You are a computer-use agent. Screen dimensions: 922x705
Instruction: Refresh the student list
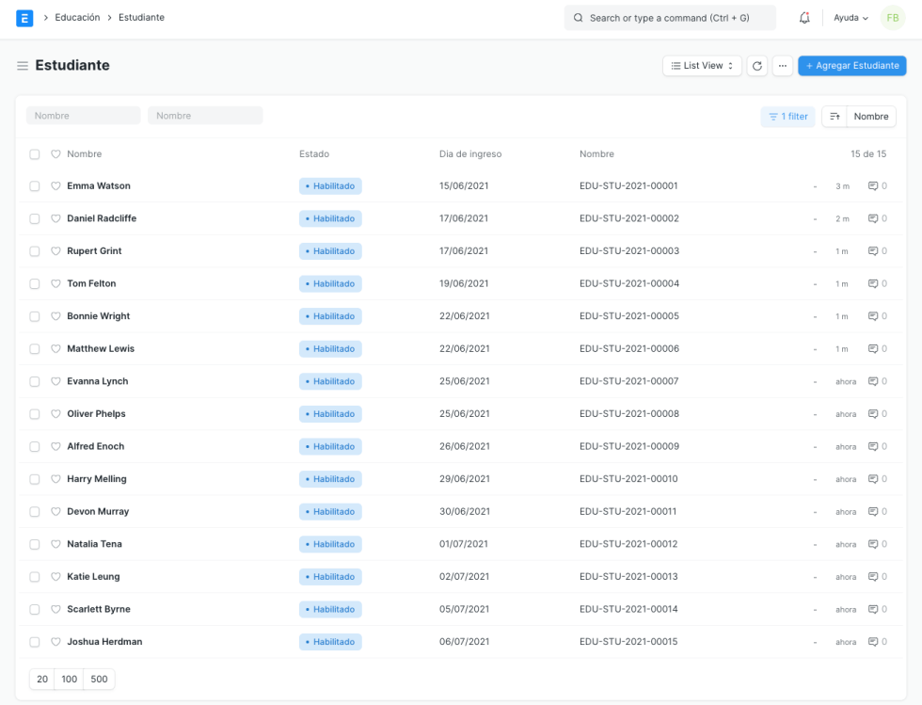tap(757, 66)
